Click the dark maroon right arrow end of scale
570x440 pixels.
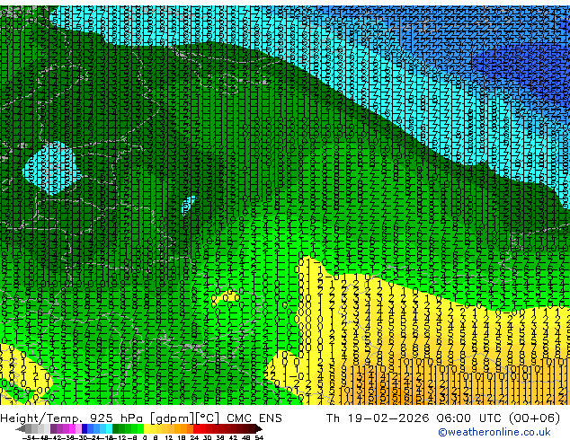pyautogui.click(x=259, y=428)
